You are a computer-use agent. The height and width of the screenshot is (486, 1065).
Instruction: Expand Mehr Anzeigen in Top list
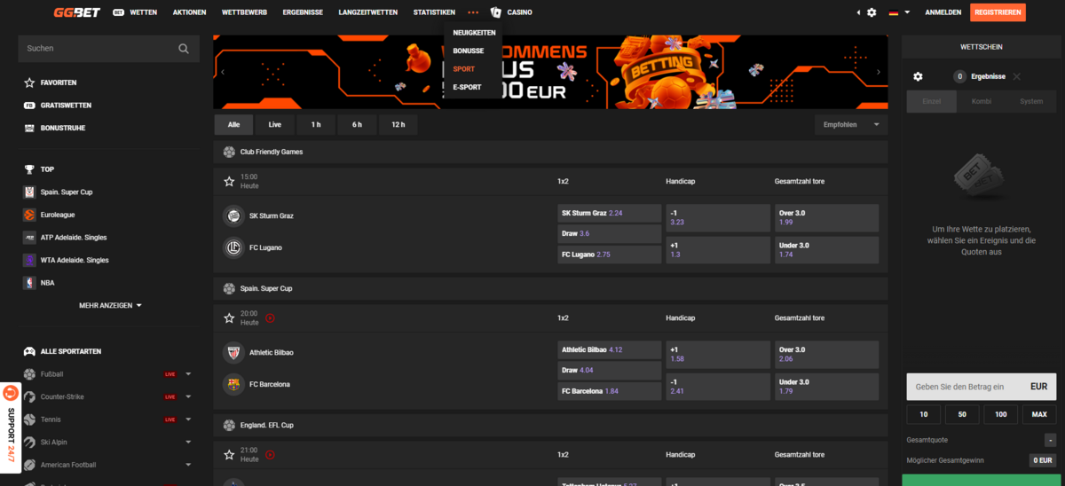pos(110,305)
